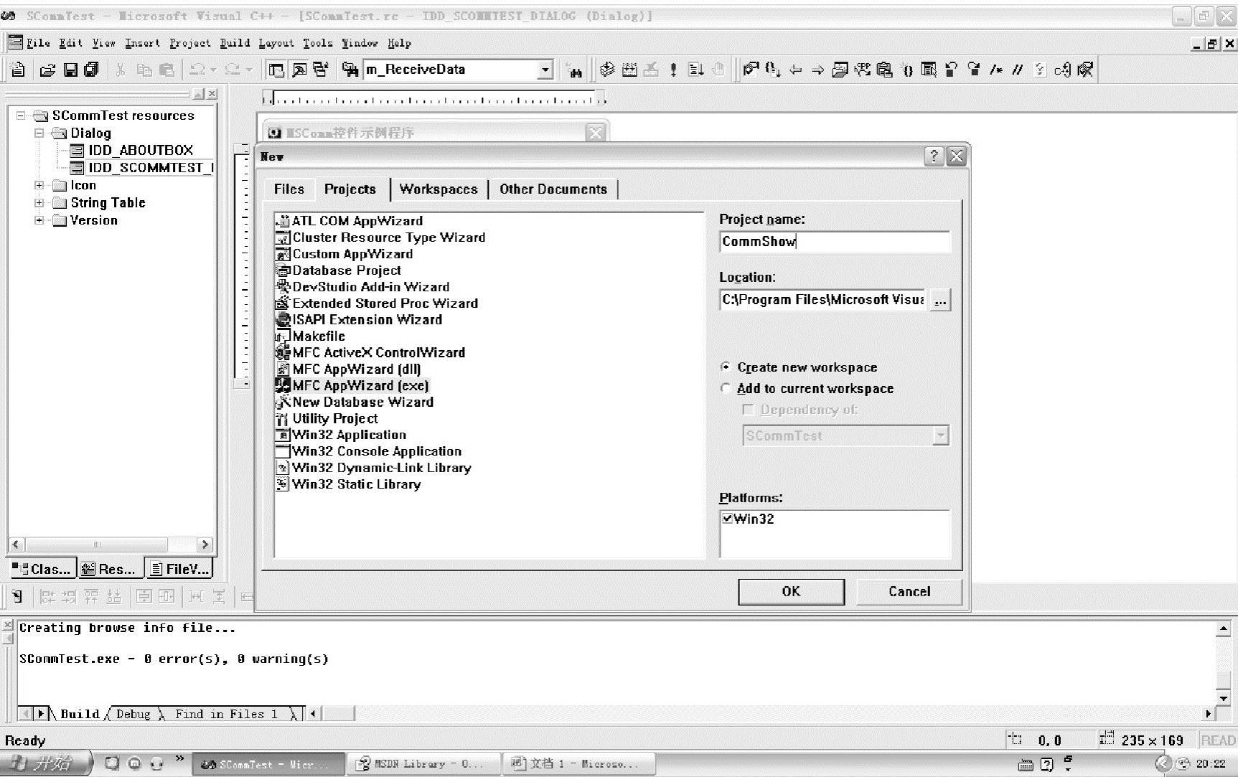Open the Build menu

(235, 43)
